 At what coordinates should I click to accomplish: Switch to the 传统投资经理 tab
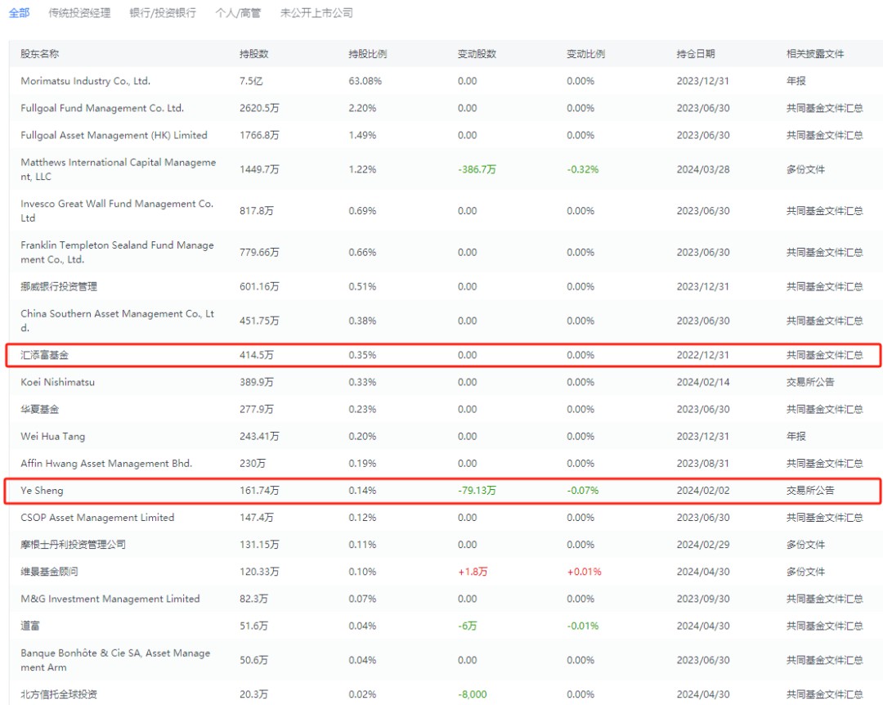(79, 13)
